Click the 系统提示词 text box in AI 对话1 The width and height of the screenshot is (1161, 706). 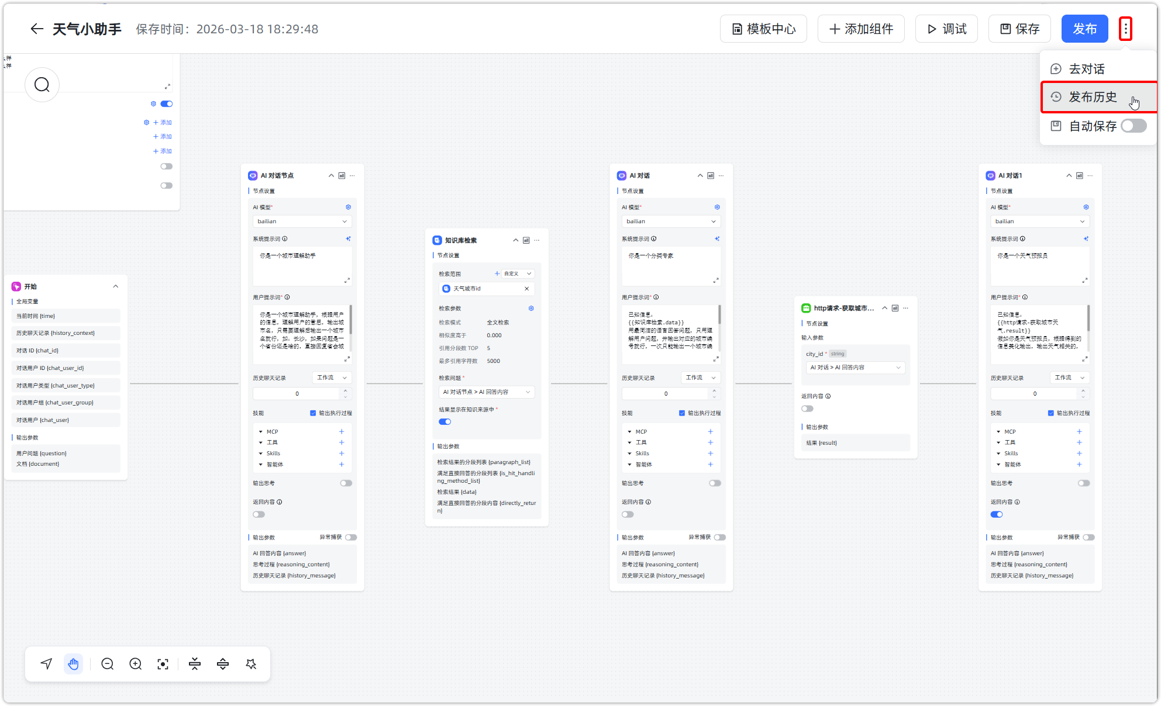[1039, 266]
